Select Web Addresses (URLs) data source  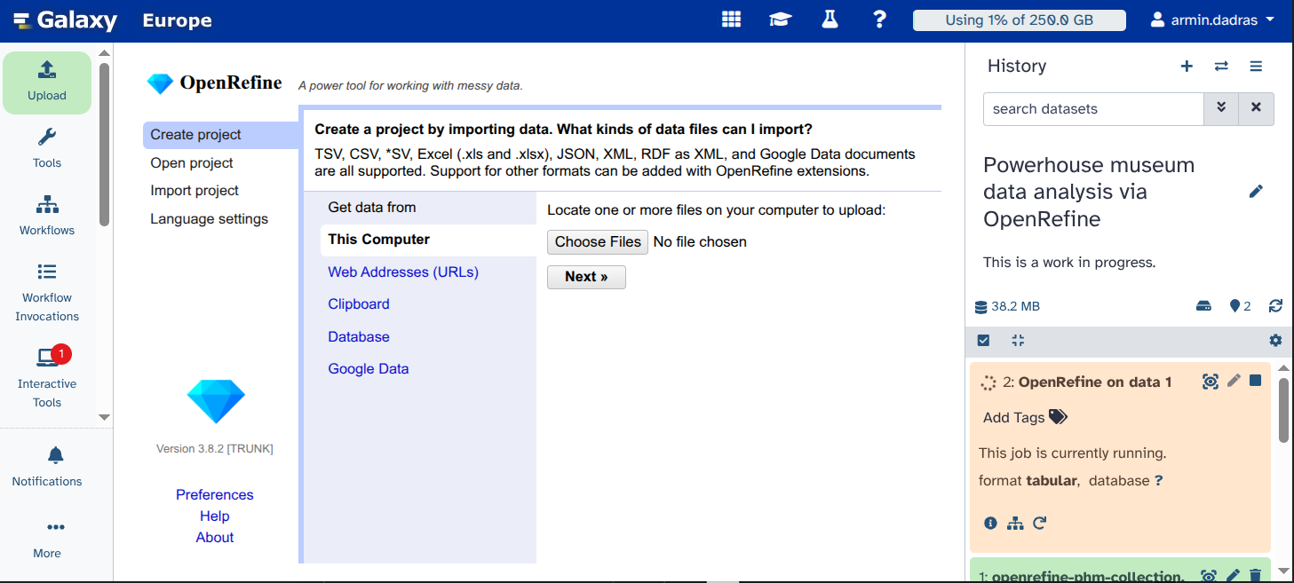pyautogui.click(x=403, y=272)
